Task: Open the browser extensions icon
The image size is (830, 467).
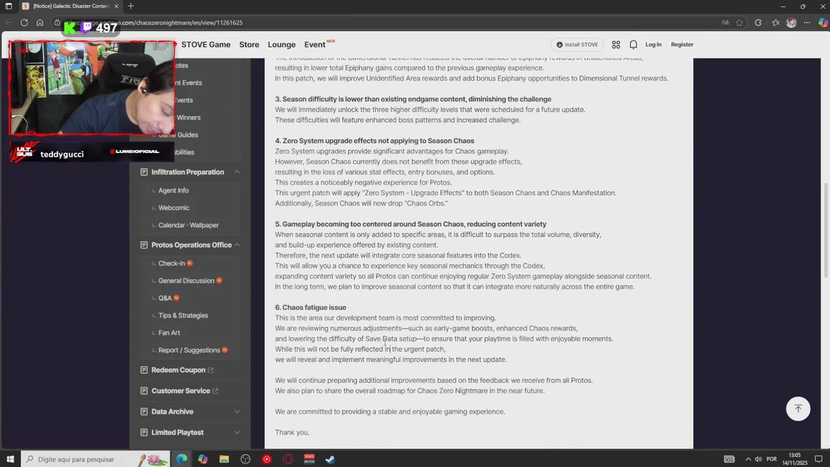Action: pos(758,22)
